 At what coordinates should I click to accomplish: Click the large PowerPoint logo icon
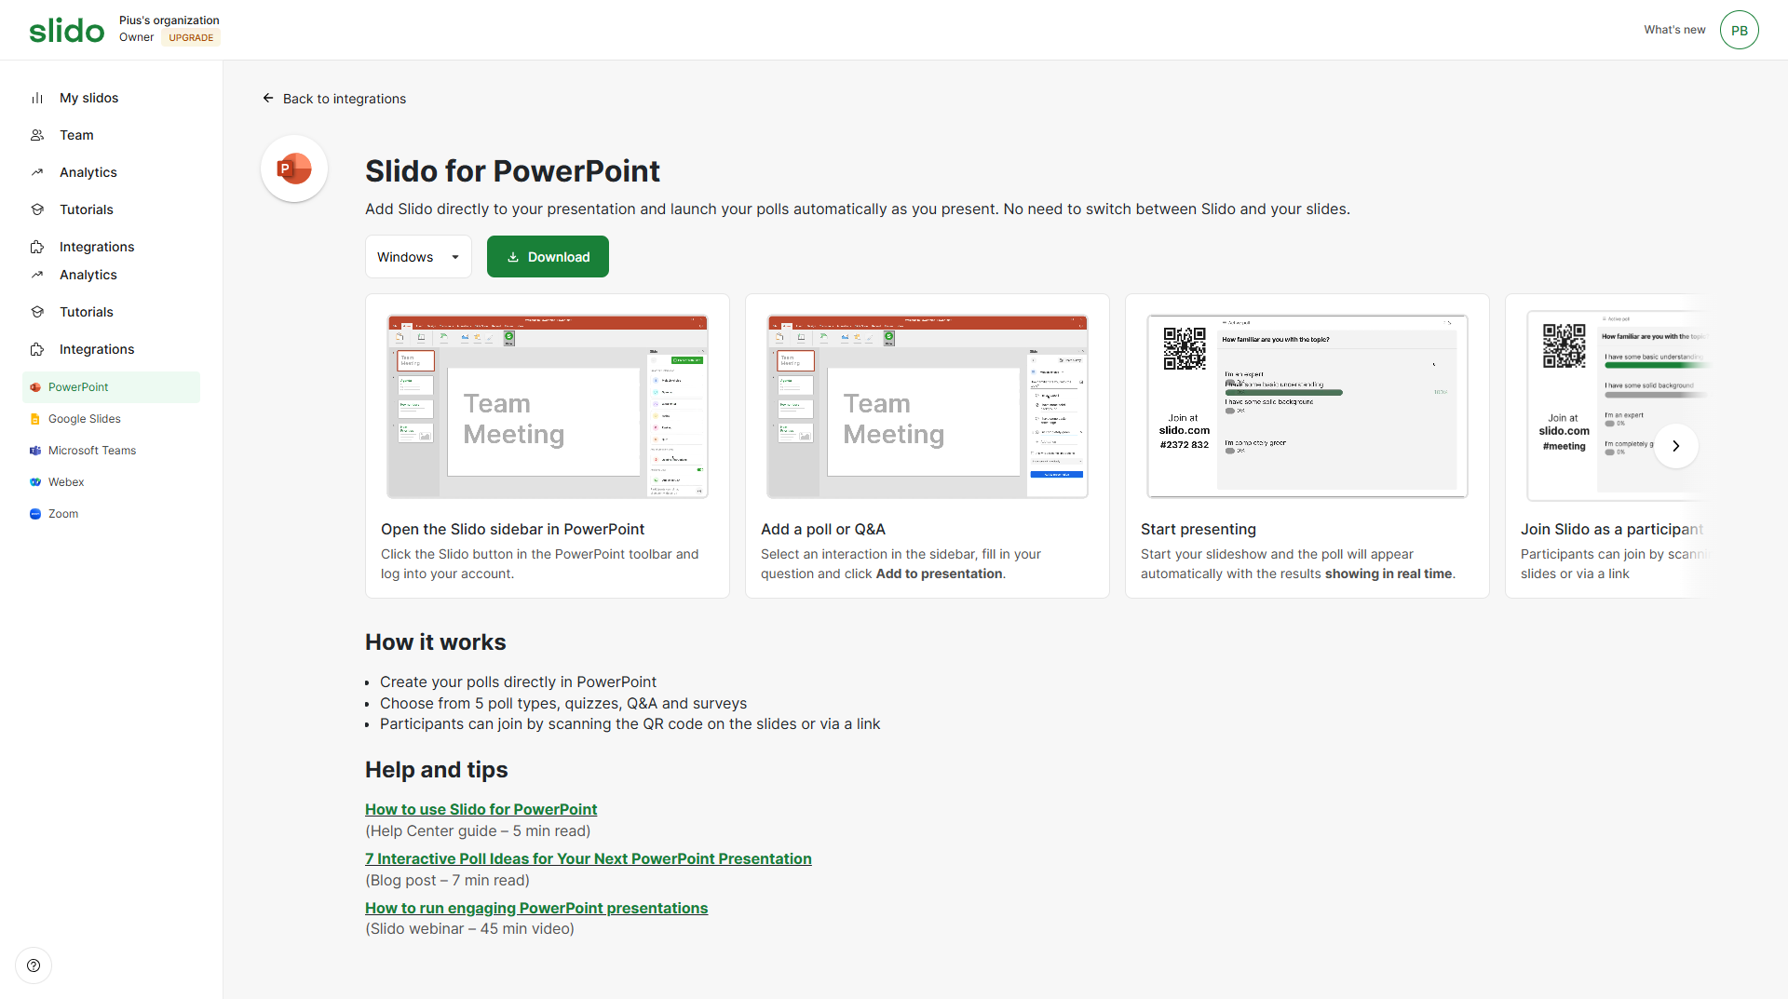click(x=294, y=169)
